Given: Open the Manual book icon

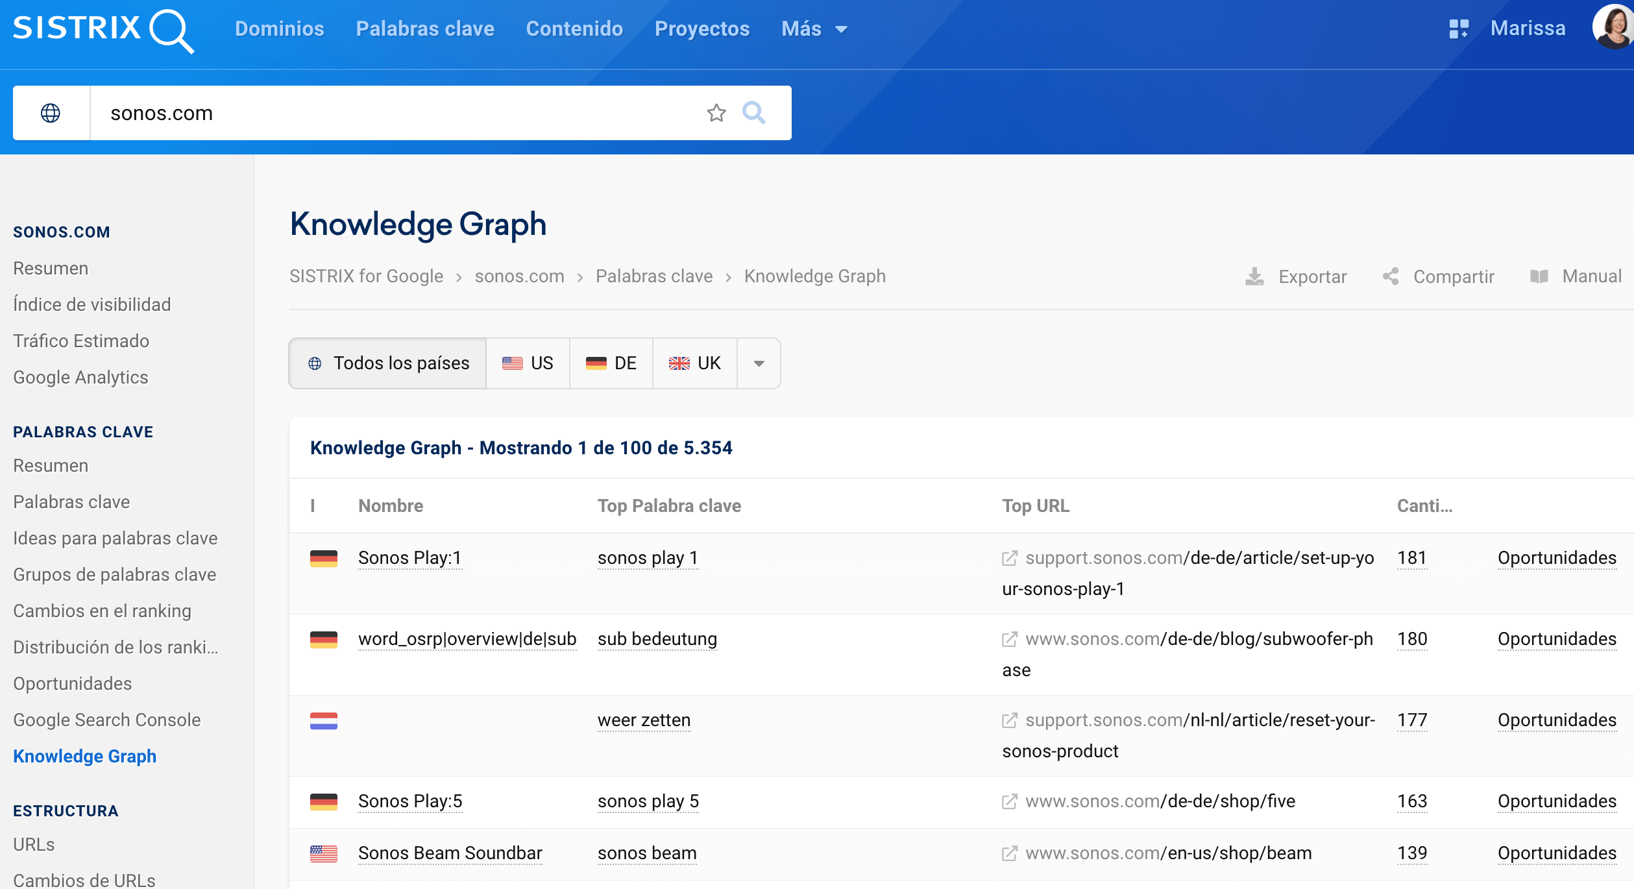Looking at the screenshot, I should 1539,276.
